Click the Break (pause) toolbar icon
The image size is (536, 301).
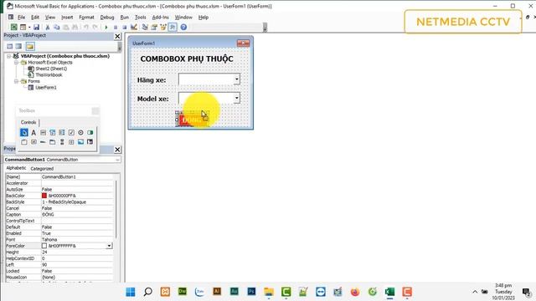tap(116, 27)
